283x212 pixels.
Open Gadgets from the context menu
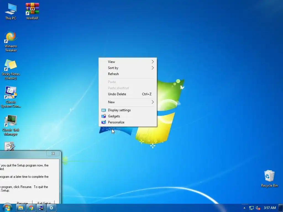pos(128,116)
